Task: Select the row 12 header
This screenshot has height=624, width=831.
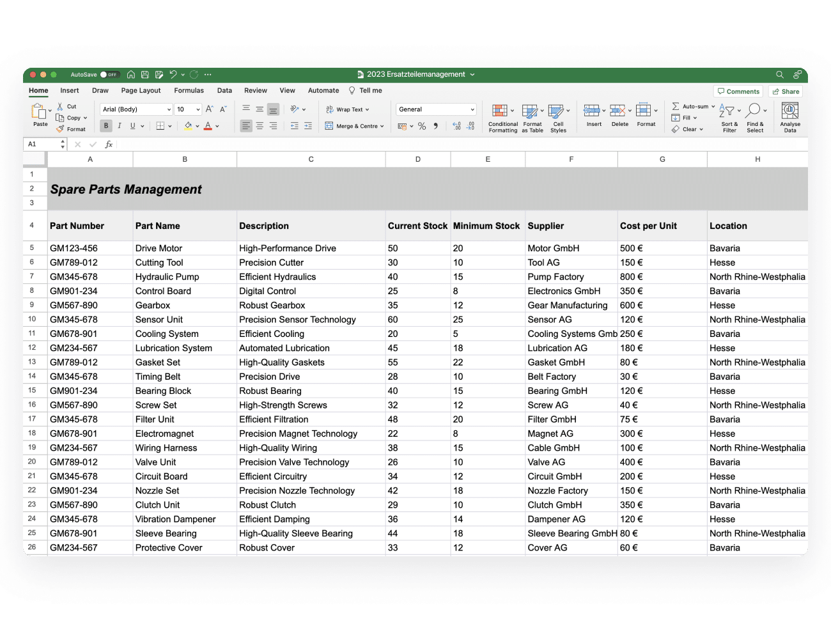Action: [32, 348]
